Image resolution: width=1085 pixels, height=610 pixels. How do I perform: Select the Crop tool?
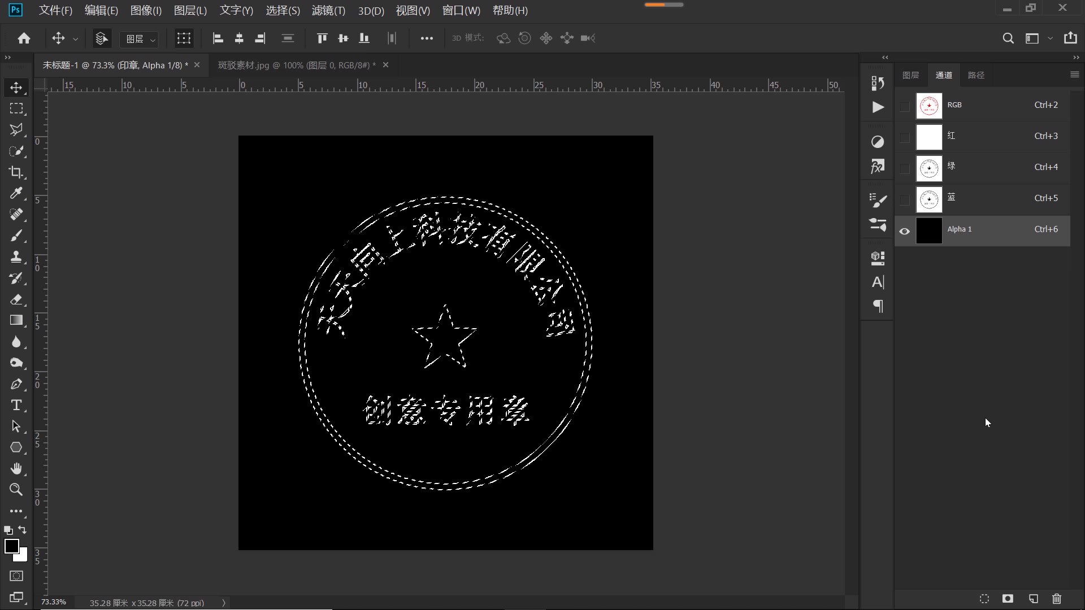tap(16, 172)
